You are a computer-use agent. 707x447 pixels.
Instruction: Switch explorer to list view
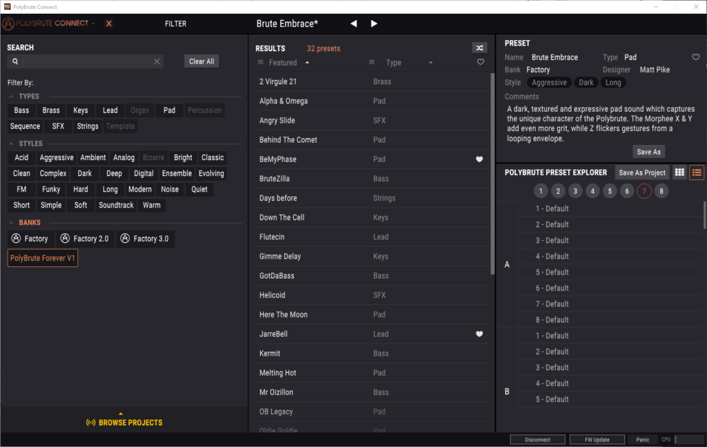tap(697, 172)
